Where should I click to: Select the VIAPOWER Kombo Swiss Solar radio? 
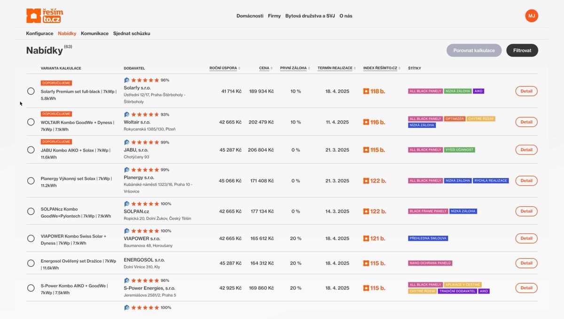(x=31, y=238)
